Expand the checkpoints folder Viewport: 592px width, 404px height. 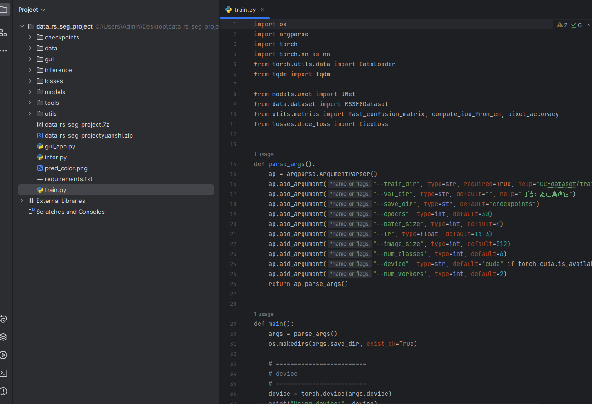(x=30, y=38)
